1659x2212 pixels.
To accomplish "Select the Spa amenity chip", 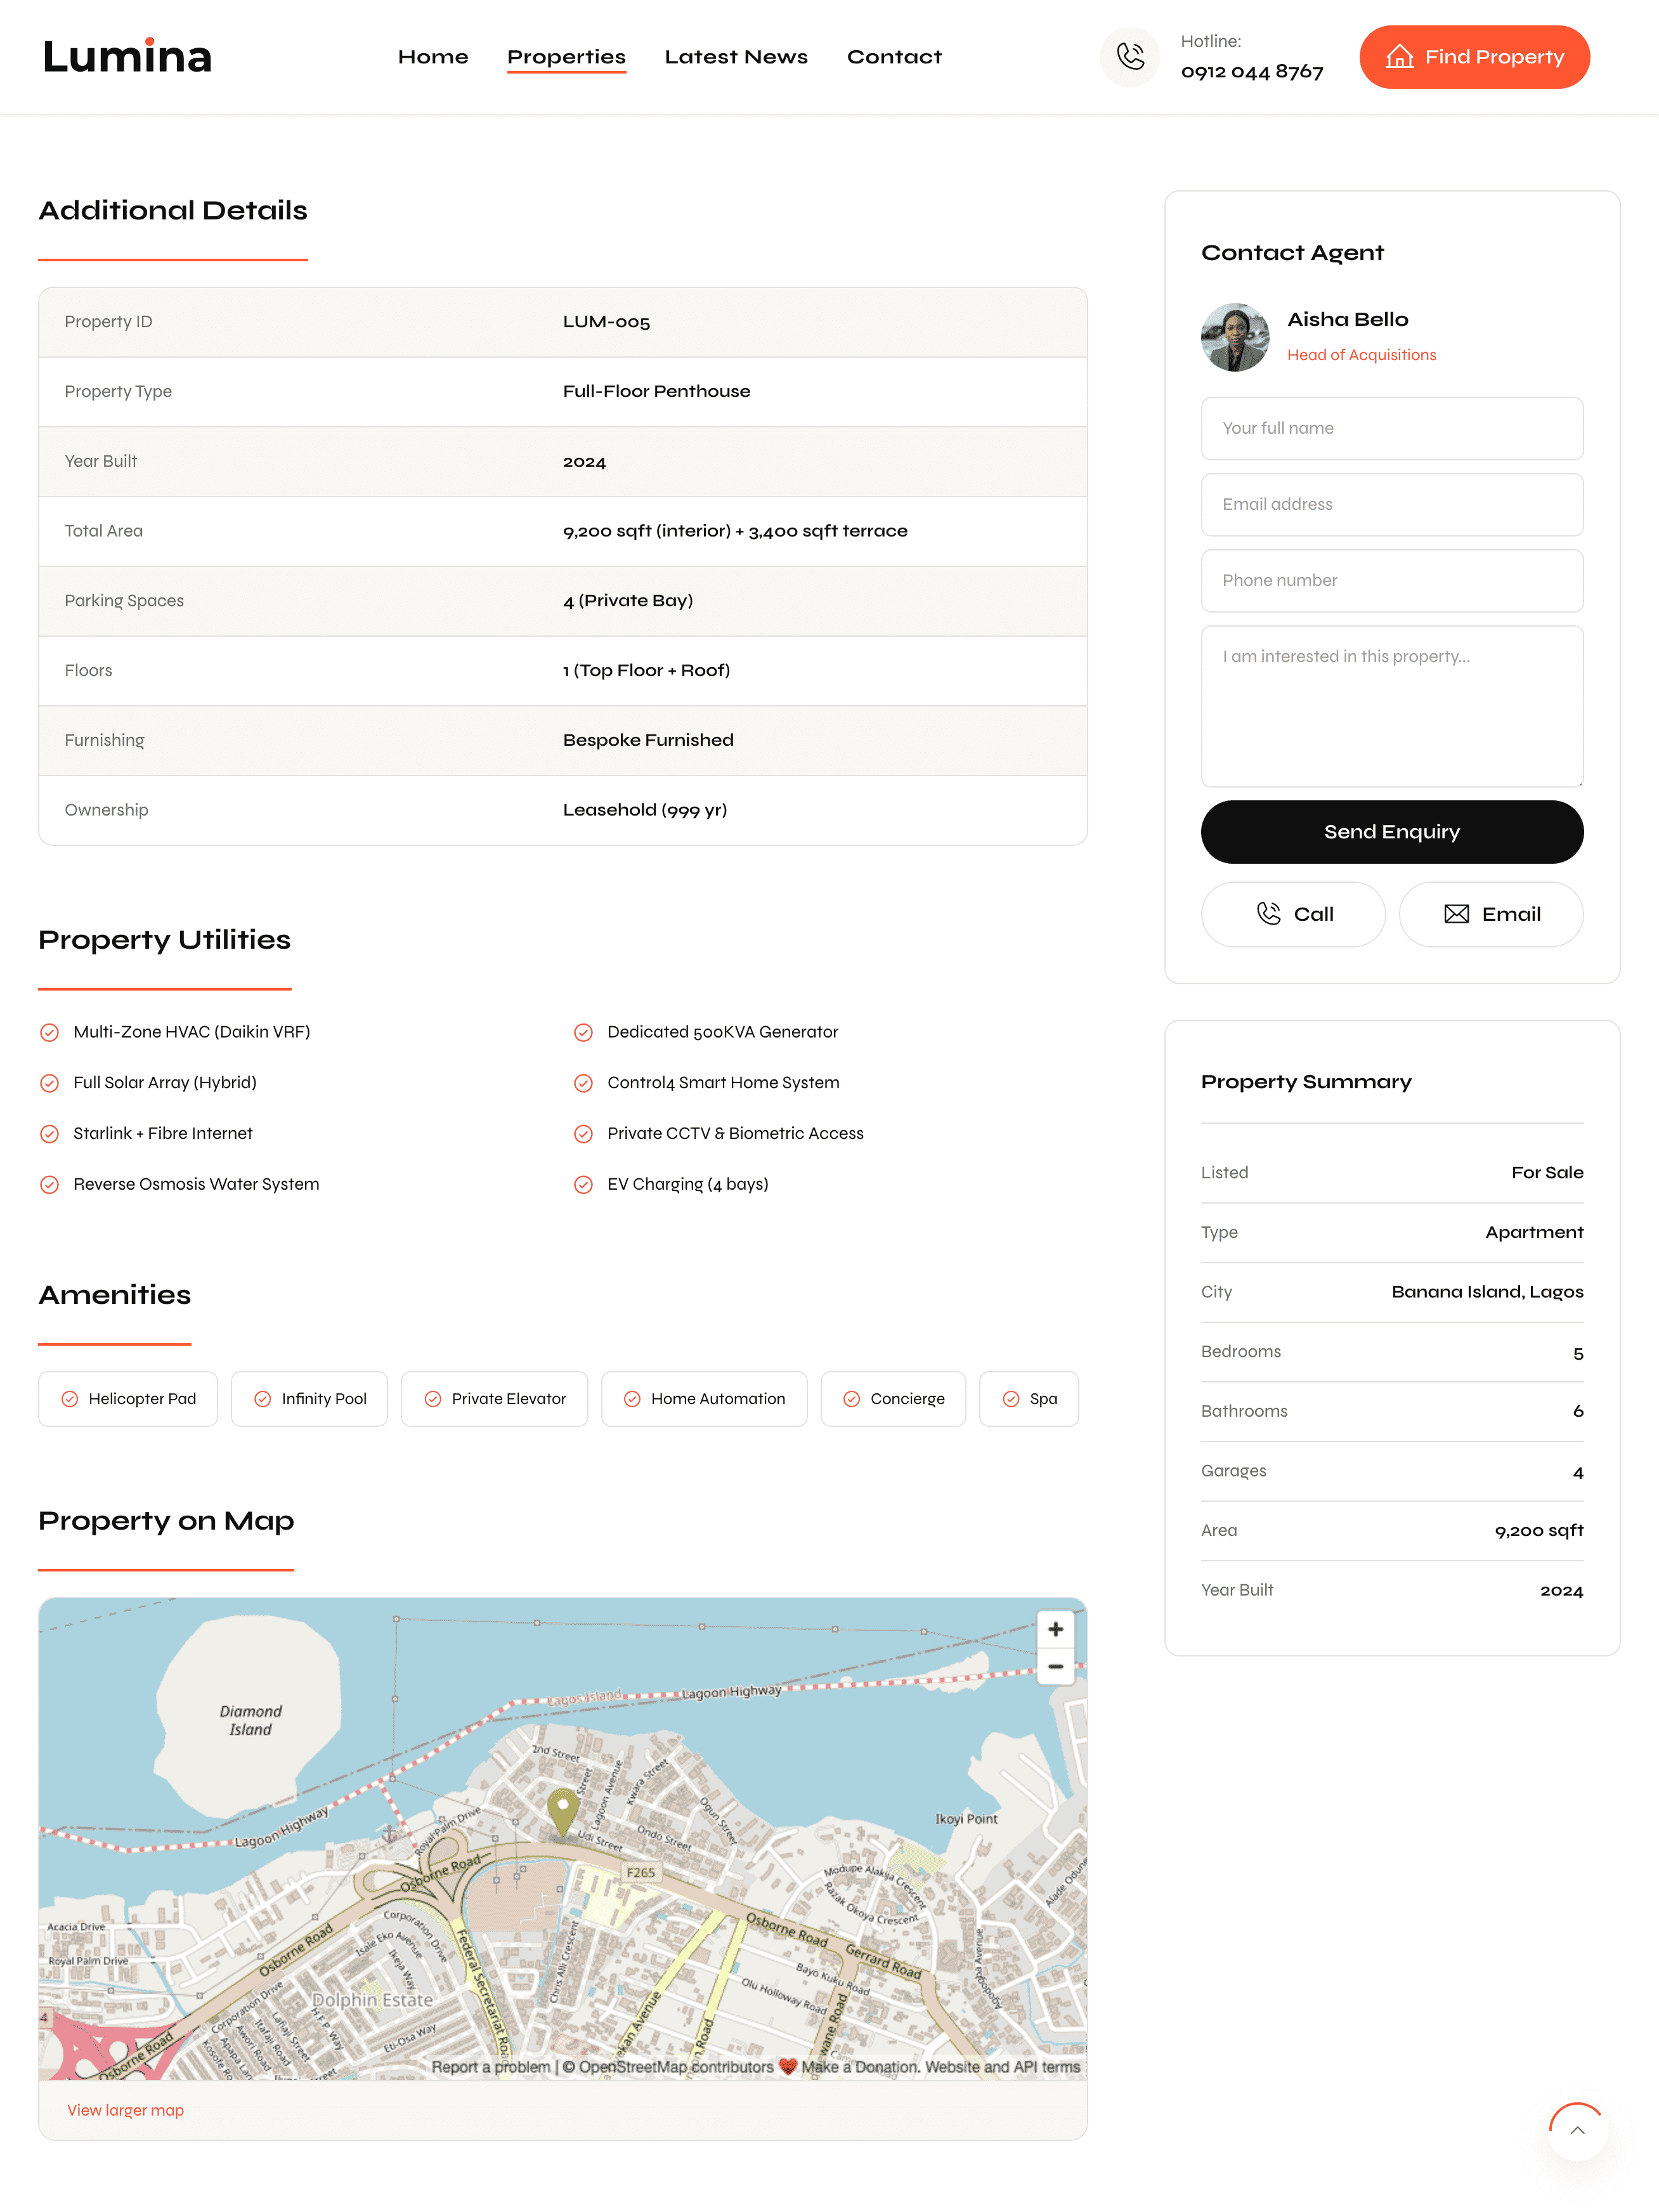I will [x=1029, y=1399].
